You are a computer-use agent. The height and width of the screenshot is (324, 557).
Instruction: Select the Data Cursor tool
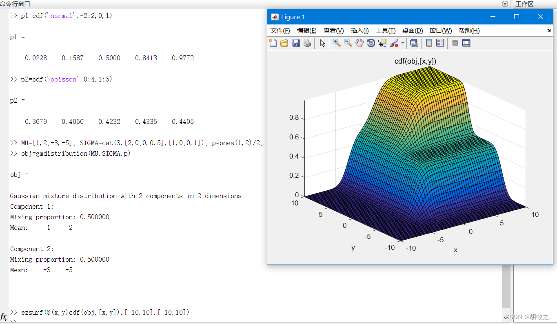pyautogui.click(x=382, y=43)
